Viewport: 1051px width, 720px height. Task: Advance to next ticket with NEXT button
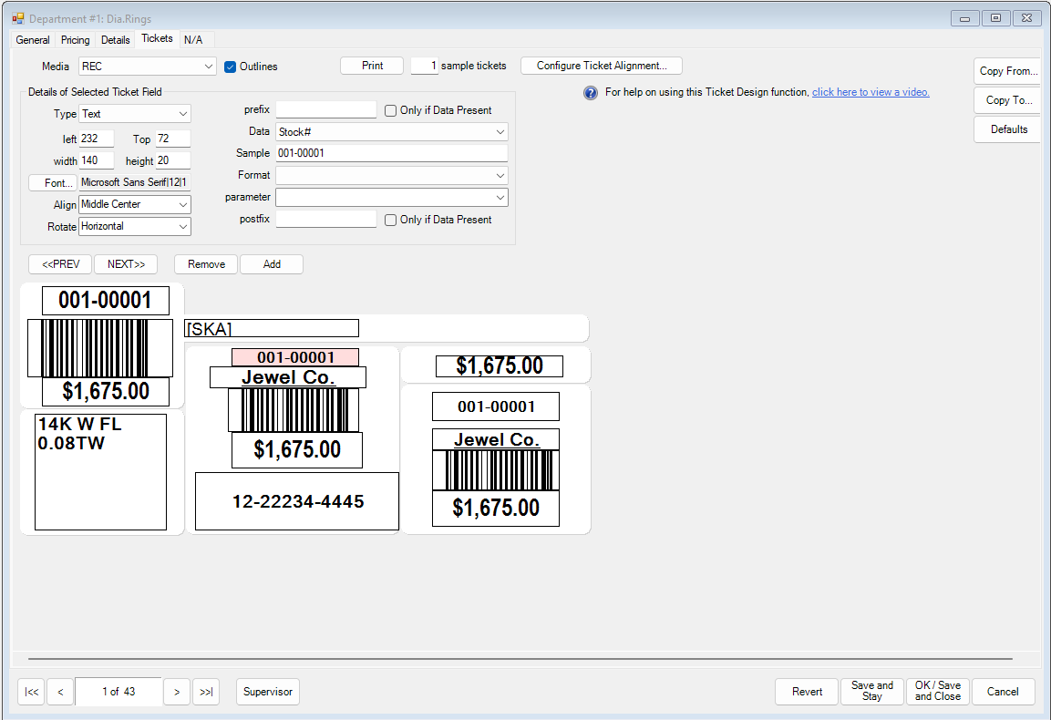tap(126, 263)
